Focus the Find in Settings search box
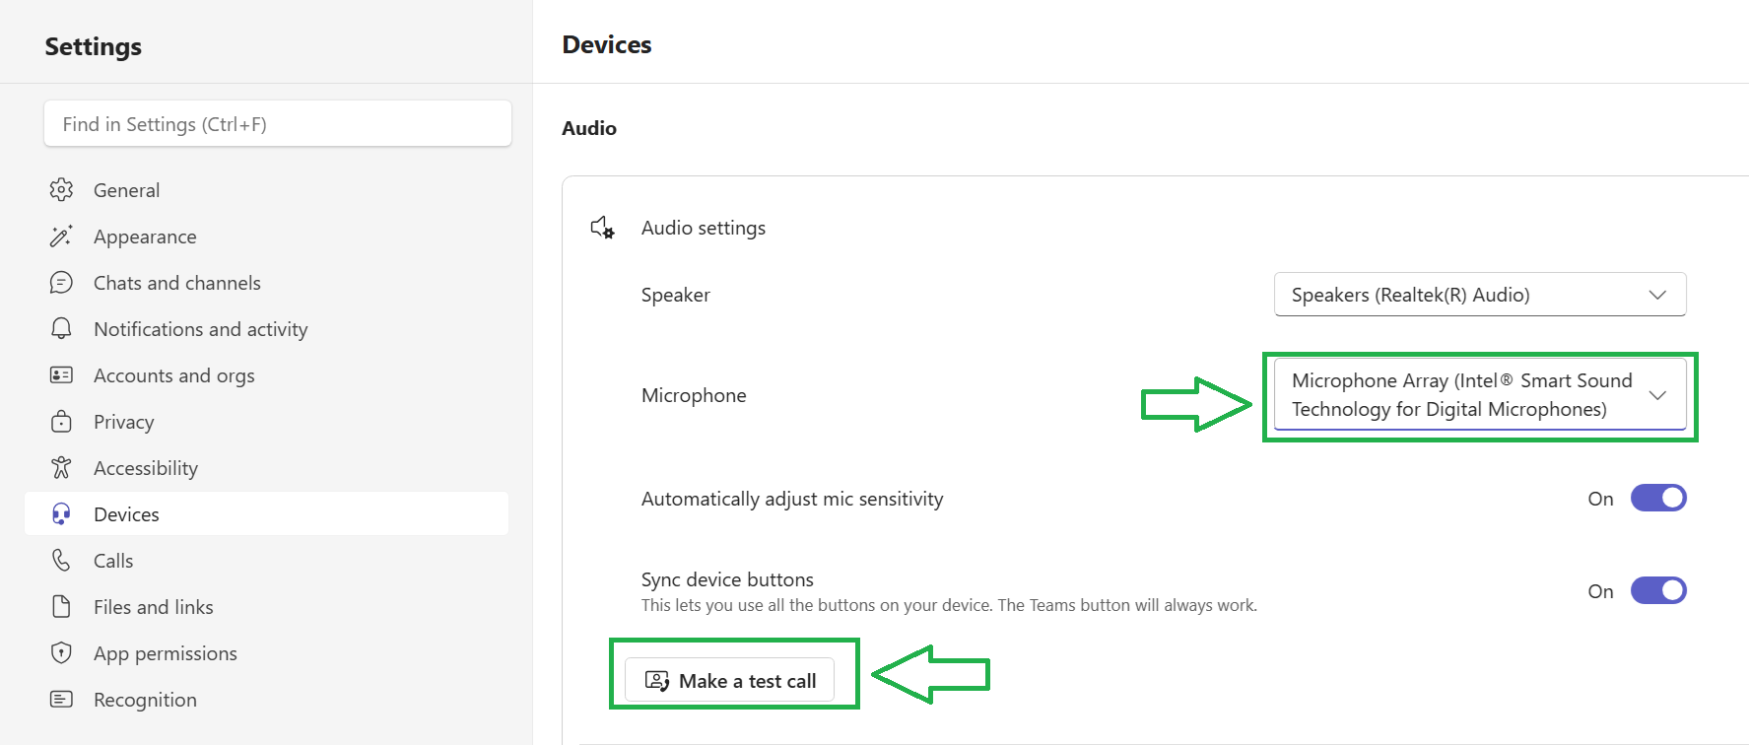1749x745 pixels. click(x=278, y=124)
